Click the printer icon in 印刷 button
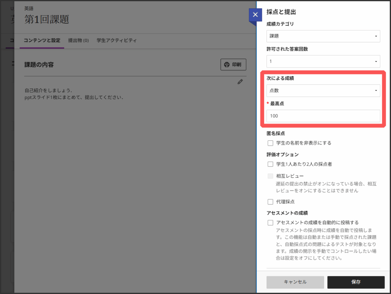391x294 pixels. coord(227,64)
